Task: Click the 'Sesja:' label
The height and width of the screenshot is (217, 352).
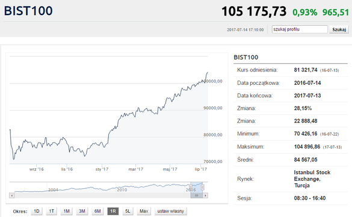Action: (244, 198)
